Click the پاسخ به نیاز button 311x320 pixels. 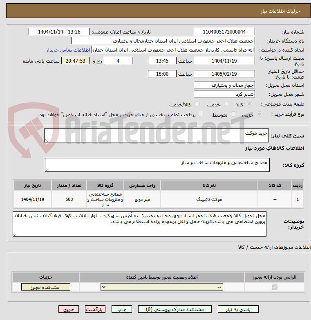pyautogui.click(x=238, y=309)
